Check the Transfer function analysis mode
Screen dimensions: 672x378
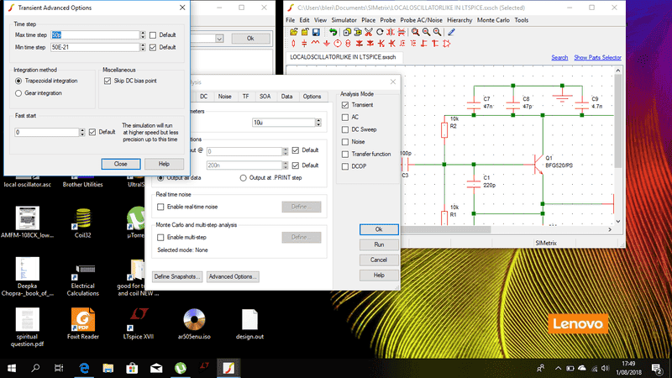tap(345, 155)
